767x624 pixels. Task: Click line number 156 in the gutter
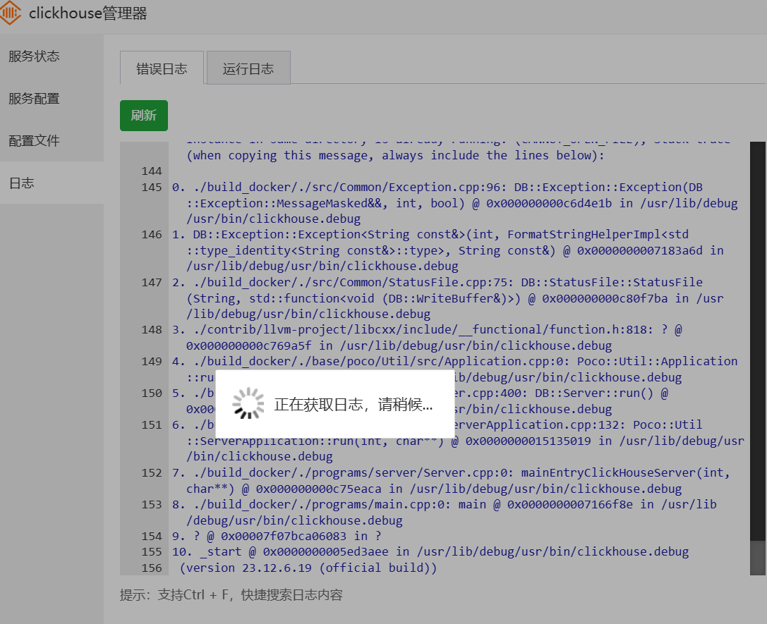point(152,568)
